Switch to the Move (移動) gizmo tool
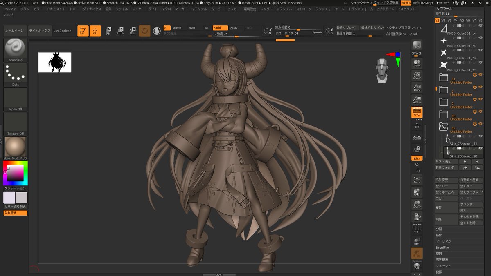This screenshot has height=276, width=491. click(x=108, y=31)
